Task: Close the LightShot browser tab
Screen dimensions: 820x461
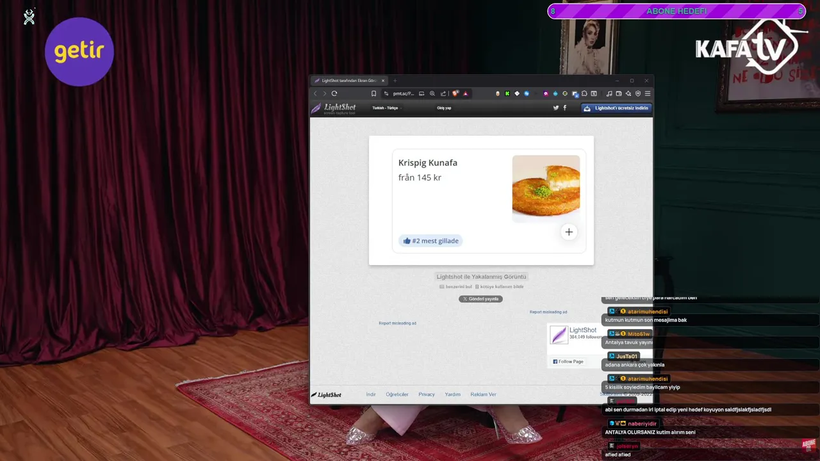Action: coord(383,81)
